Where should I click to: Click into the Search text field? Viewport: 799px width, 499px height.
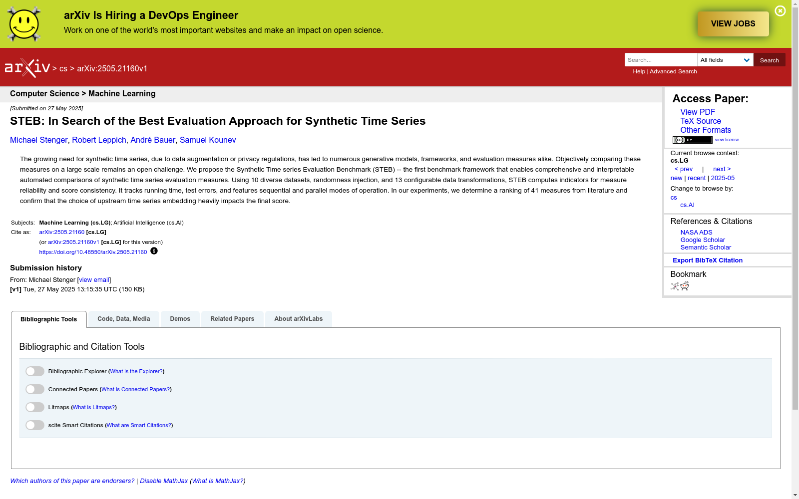click(x=661, y=60)
